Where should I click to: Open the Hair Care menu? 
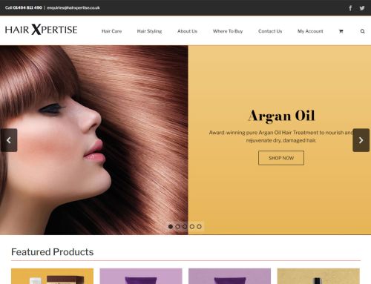point(111,31)
